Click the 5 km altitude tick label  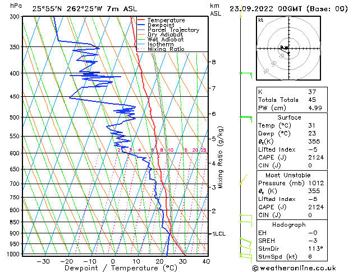pyautogui.click(x=214, y=139)
